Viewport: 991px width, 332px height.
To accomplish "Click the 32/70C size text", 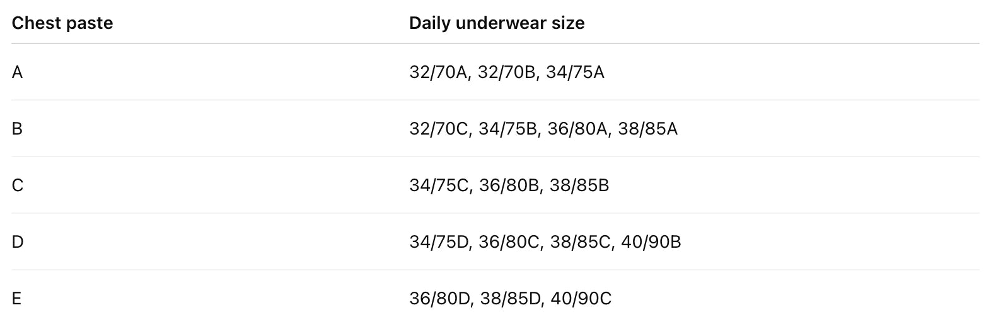I will [439, 129].
